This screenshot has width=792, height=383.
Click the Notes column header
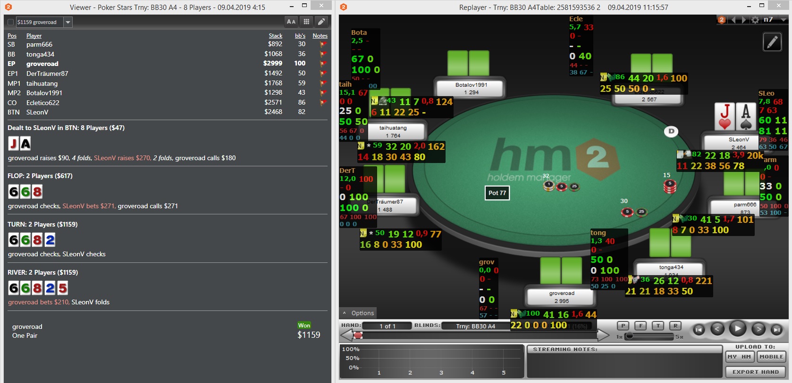tap(320, 36)
